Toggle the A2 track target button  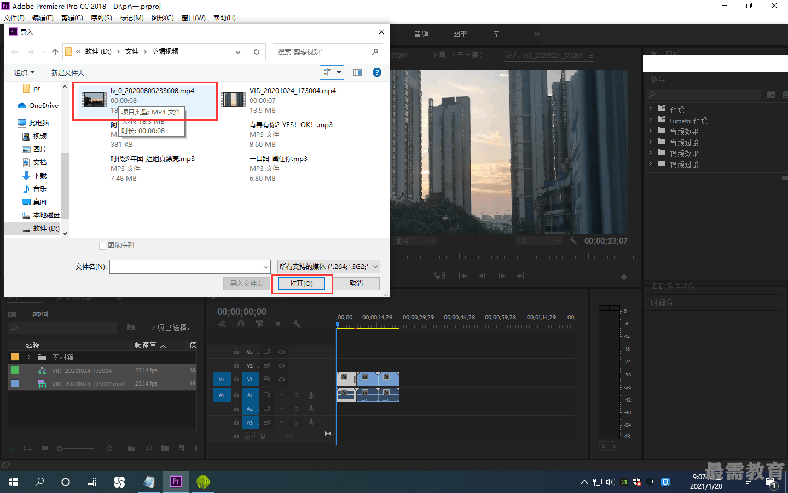[x=250, y=409]
